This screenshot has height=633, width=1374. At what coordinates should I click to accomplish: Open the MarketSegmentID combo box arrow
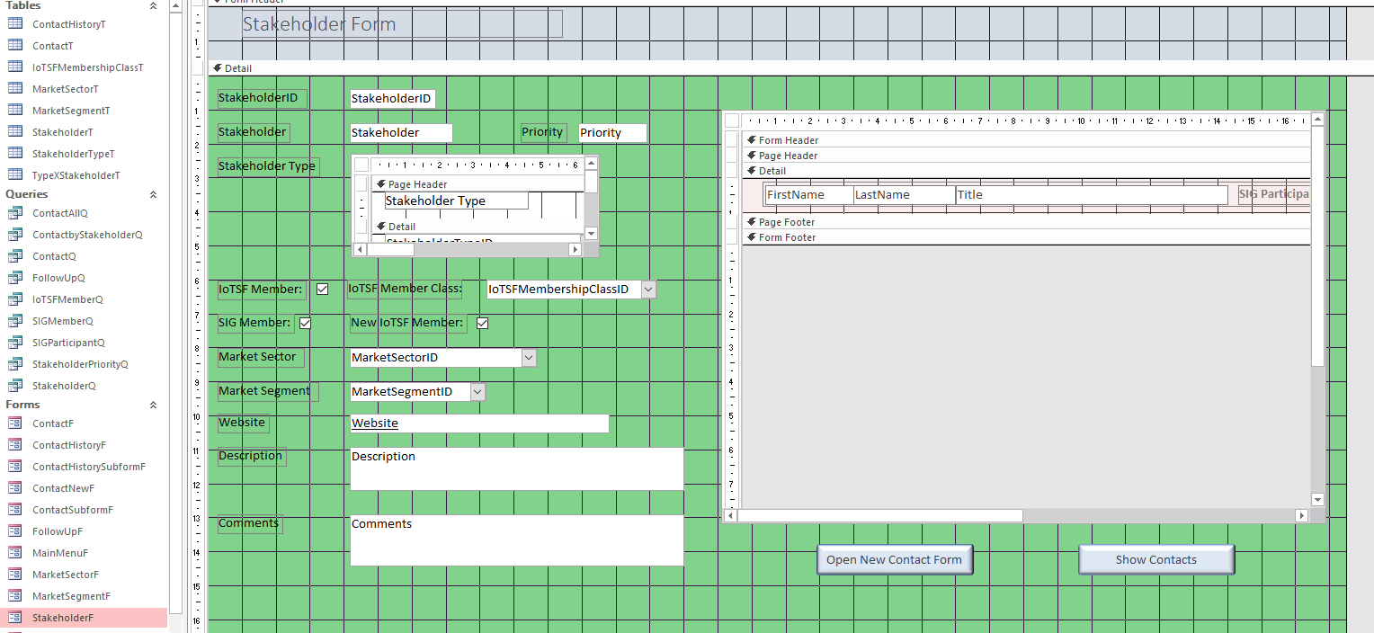point(477,392)
